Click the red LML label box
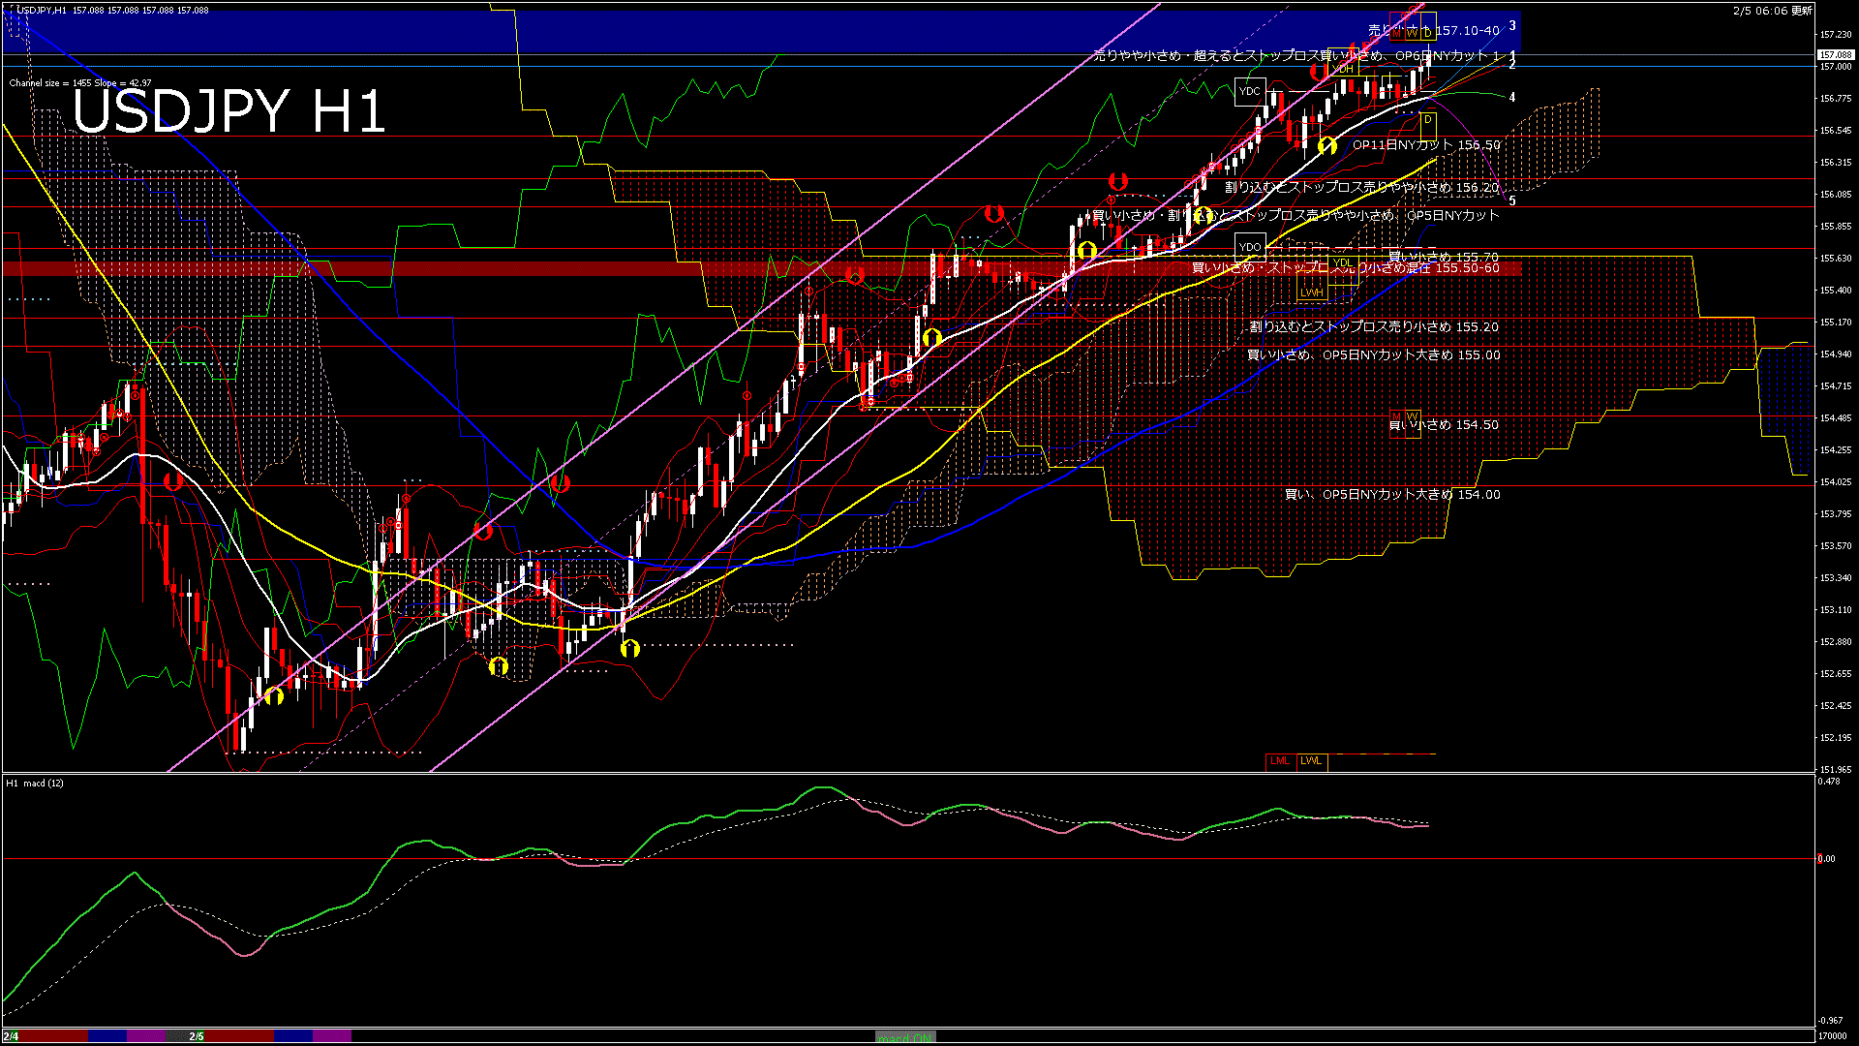The image size is (1859, 1046). coord(1280,761)
